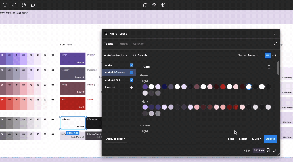Switch to the Settings tab
Screen dimensions: 293x162
[138, 44]
